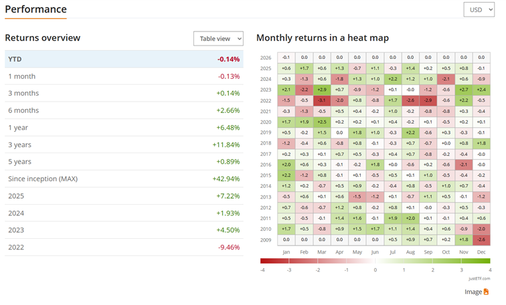Screen dimensions: 506x305
Task: Select the YTD returns row
Action: click(124, 59)
